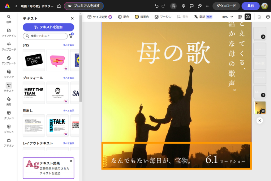Select the Alexander White profile template
This screenshot has height=181, width=271.
click(x=57, y=93)
